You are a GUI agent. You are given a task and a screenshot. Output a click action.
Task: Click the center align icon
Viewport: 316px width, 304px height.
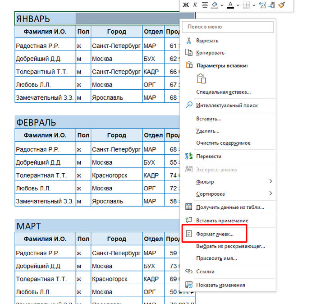205,5
